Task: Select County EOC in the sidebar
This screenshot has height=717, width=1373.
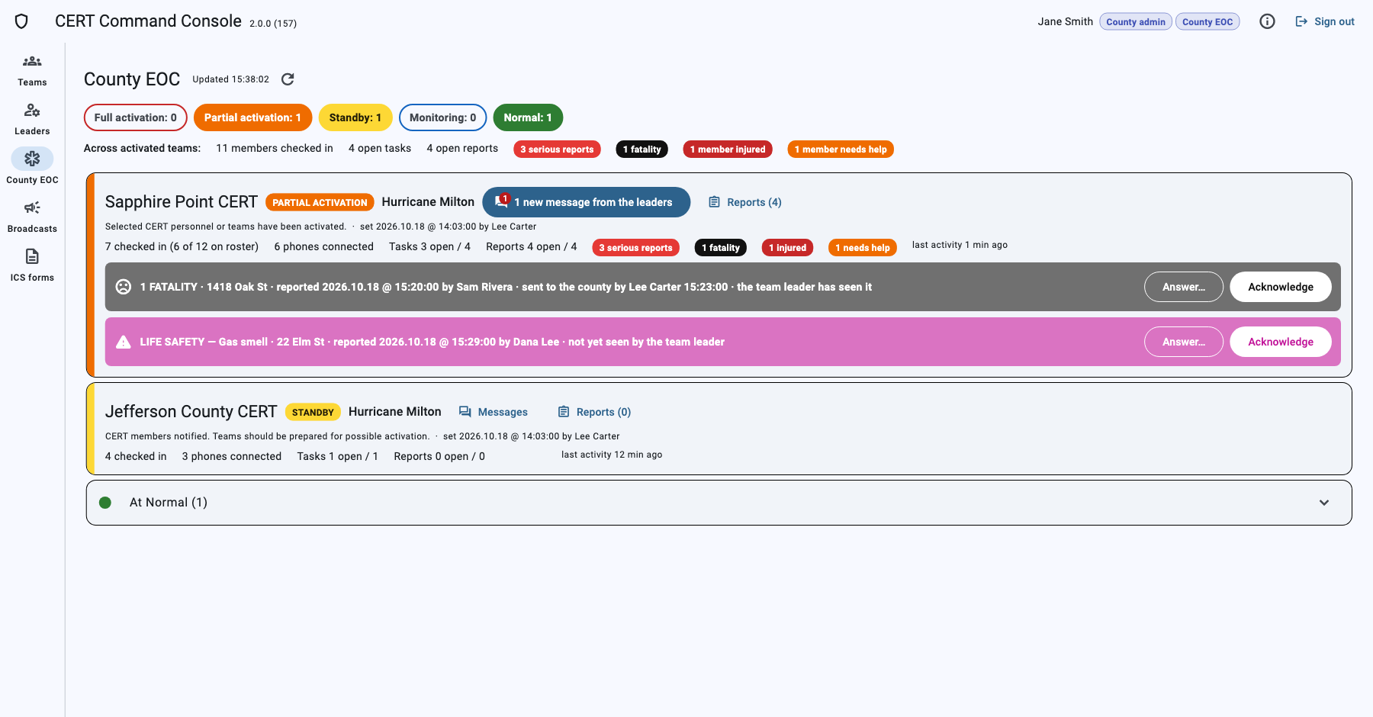Action: (32, 167)
